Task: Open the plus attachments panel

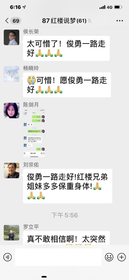Action: pos(121,257)
